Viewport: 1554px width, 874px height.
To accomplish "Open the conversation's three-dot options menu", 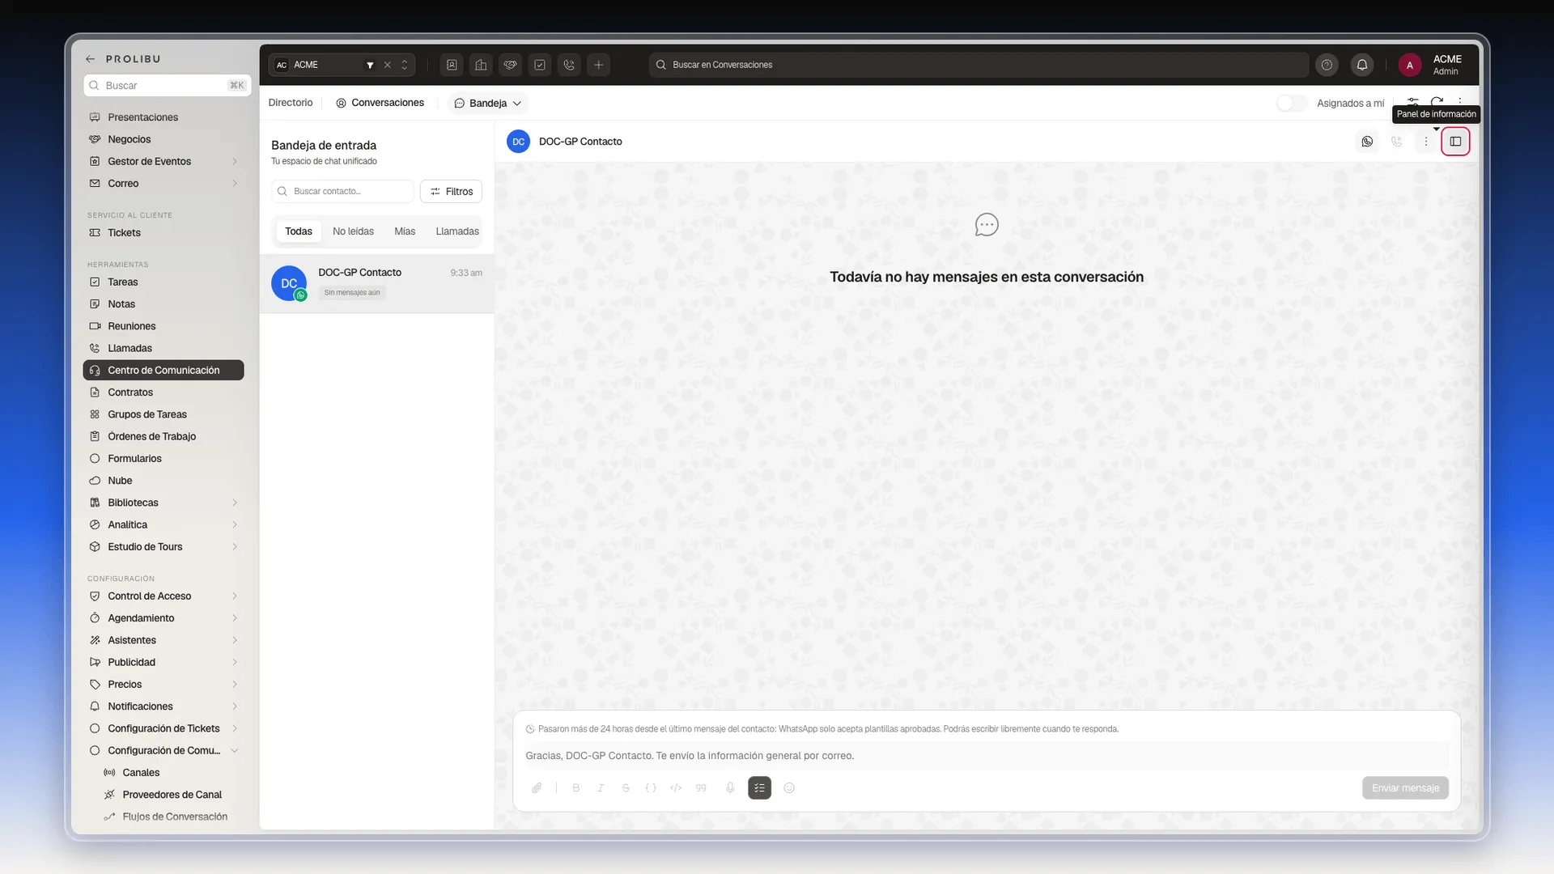I will [1426, 142].
